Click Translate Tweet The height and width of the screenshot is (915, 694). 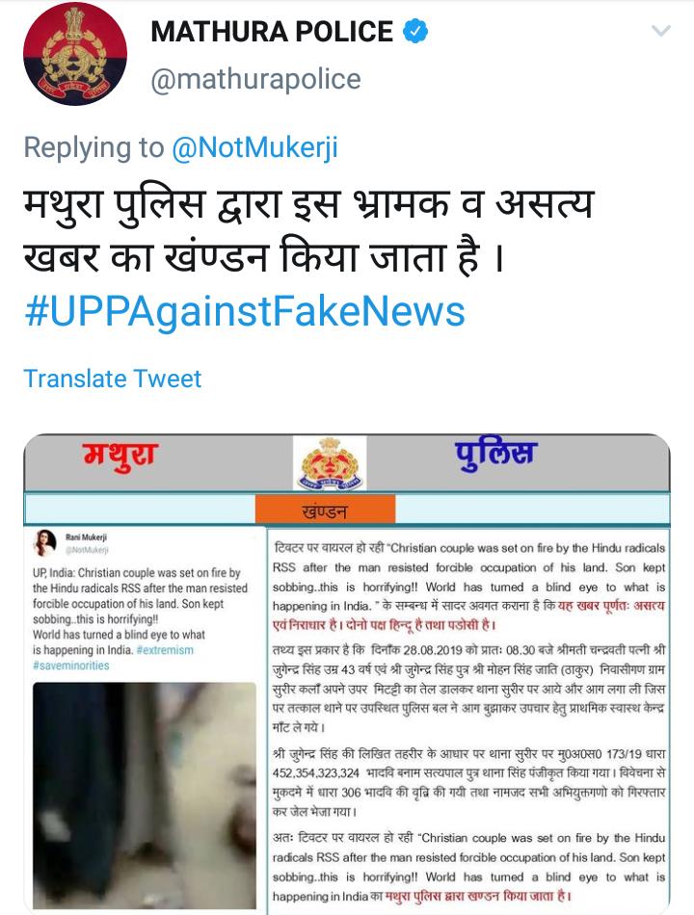pyautogui.click(x=112, y=379)
